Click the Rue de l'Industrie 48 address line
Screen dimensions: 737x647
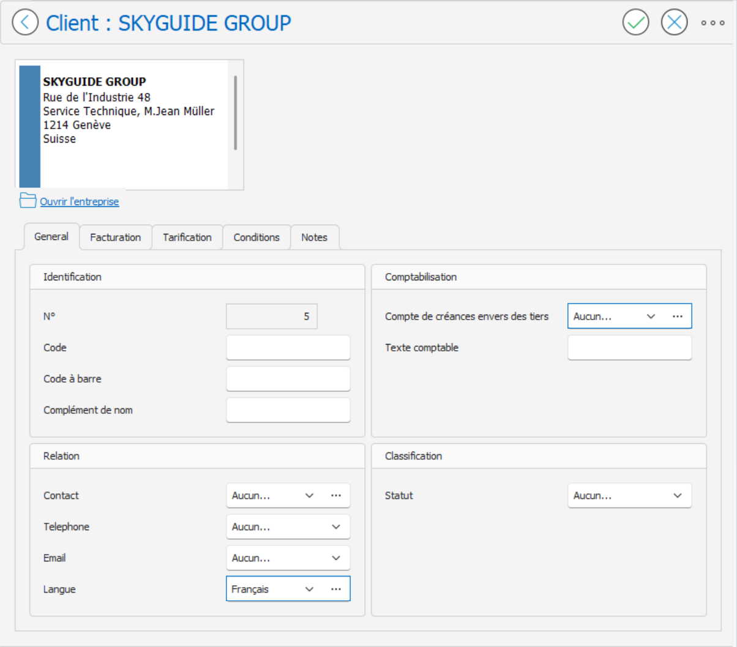pyautogui.click(x=97, y=97)
